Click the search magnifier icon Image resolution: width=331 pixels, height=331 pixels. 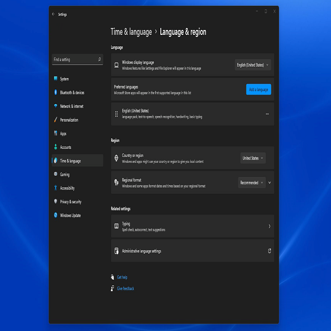[x=99, y=59]
